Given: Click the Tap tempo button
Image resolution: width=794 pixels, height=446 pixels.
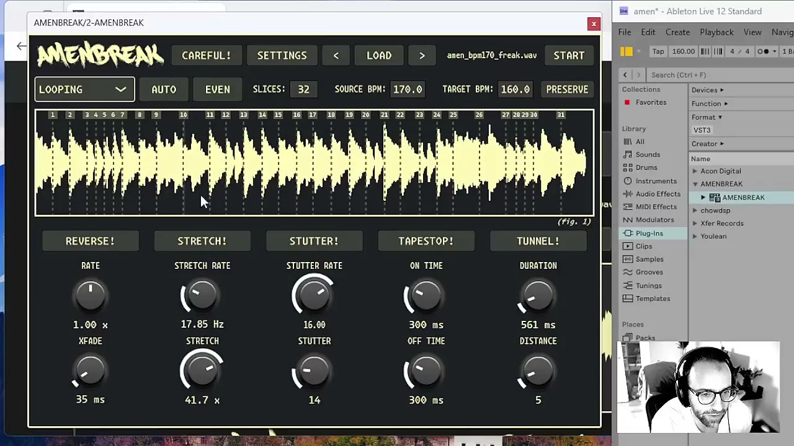Looking at the screenshot, I should point(658,51).
